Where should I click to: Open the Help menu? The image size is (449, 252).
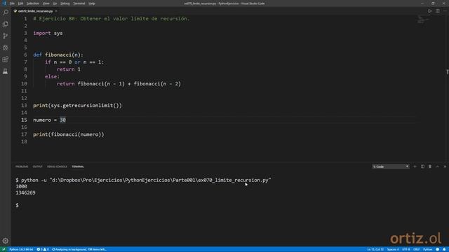(92, 3)
